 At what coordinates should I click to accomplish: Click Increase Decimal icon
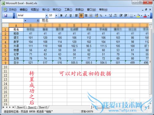pos(110,16)
